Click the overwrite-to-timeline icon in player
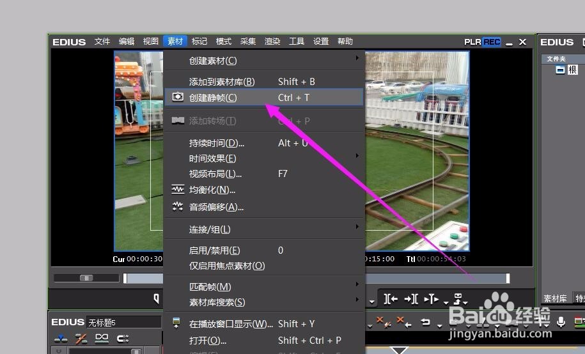Viewport: 585px width, 354px height. coord(458,298)
